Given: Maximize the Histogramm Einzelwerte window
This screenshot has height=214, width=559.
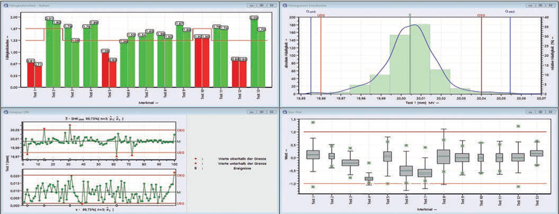Looking at the screenshot, I should [x=541, y=6].
